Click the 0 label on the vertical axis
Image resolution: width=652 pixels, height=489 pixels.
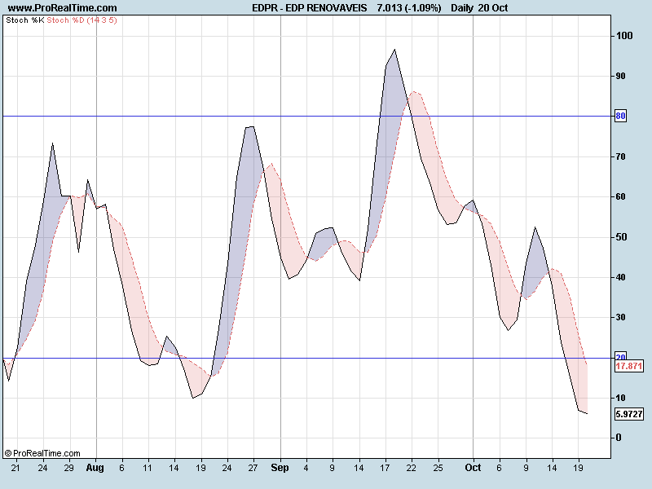[619, 438]
